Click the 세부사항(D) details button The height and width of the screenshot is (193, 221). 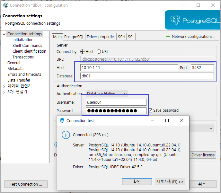point(170,181)
